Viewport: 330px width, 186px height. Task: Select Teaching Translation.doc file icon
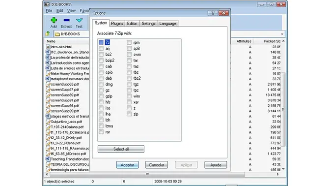[x=48, y=159]
